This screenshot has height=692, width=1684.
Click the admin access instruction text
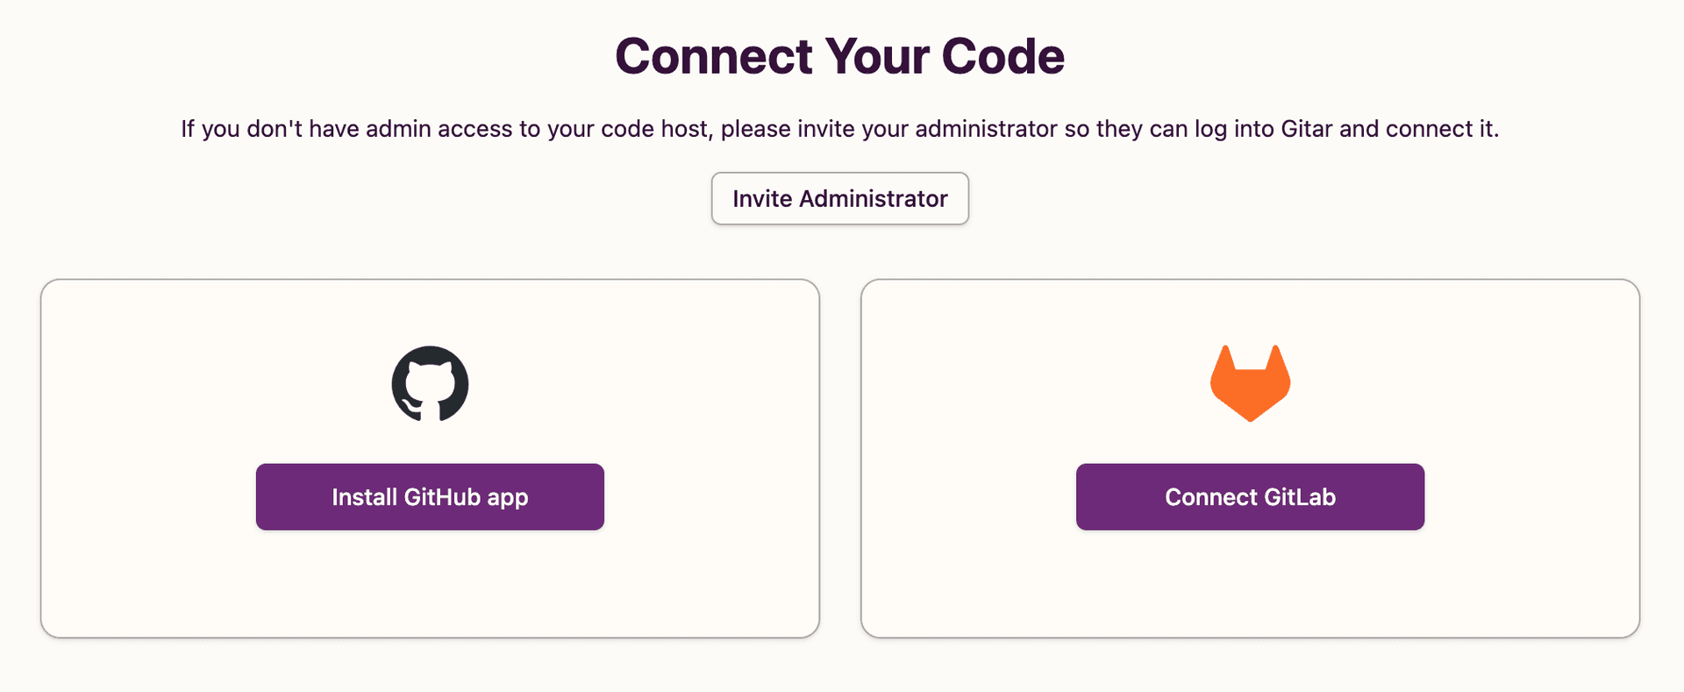point(839,128)
